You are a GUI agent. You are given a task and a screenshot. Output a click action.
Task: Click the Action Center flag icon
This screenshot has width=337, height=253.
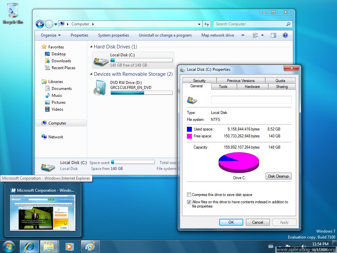[x=288, y=246]
